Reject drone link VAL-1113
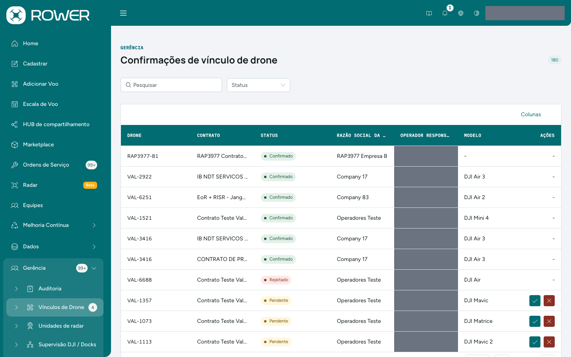Image resolution: width=571 pixels, height=357 pixels. pos(549,342)
